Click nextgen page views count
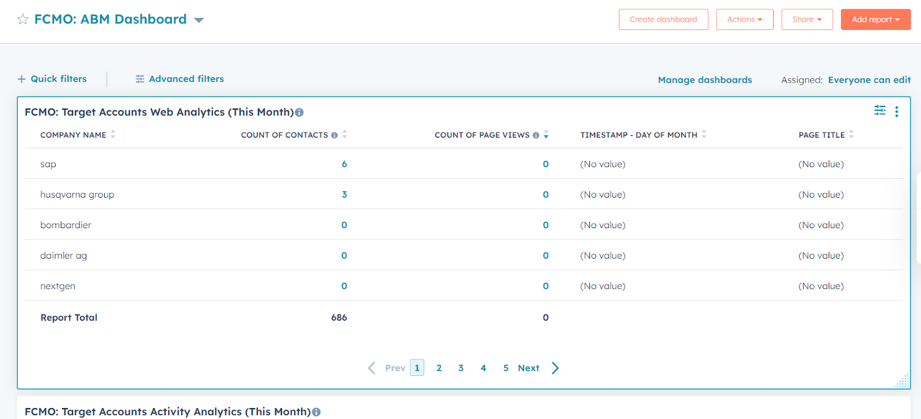This screenshot has height=419, width=921. tap(546, 286)
